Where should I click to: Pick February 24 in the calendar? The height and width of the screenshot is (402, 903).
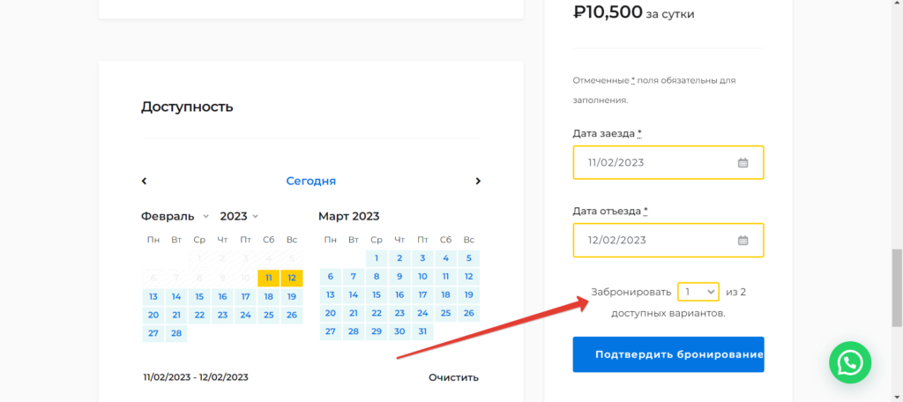click(x=246, y=315)
